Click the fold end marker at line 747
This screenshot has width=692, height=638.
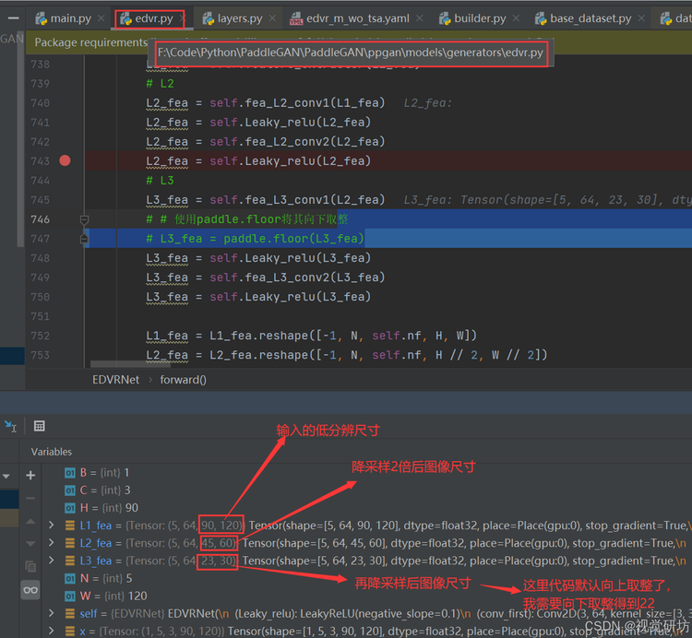tap(84, 239)
